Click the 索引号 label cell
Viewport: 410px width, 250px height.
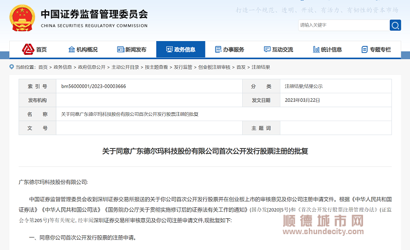point(37,86)
